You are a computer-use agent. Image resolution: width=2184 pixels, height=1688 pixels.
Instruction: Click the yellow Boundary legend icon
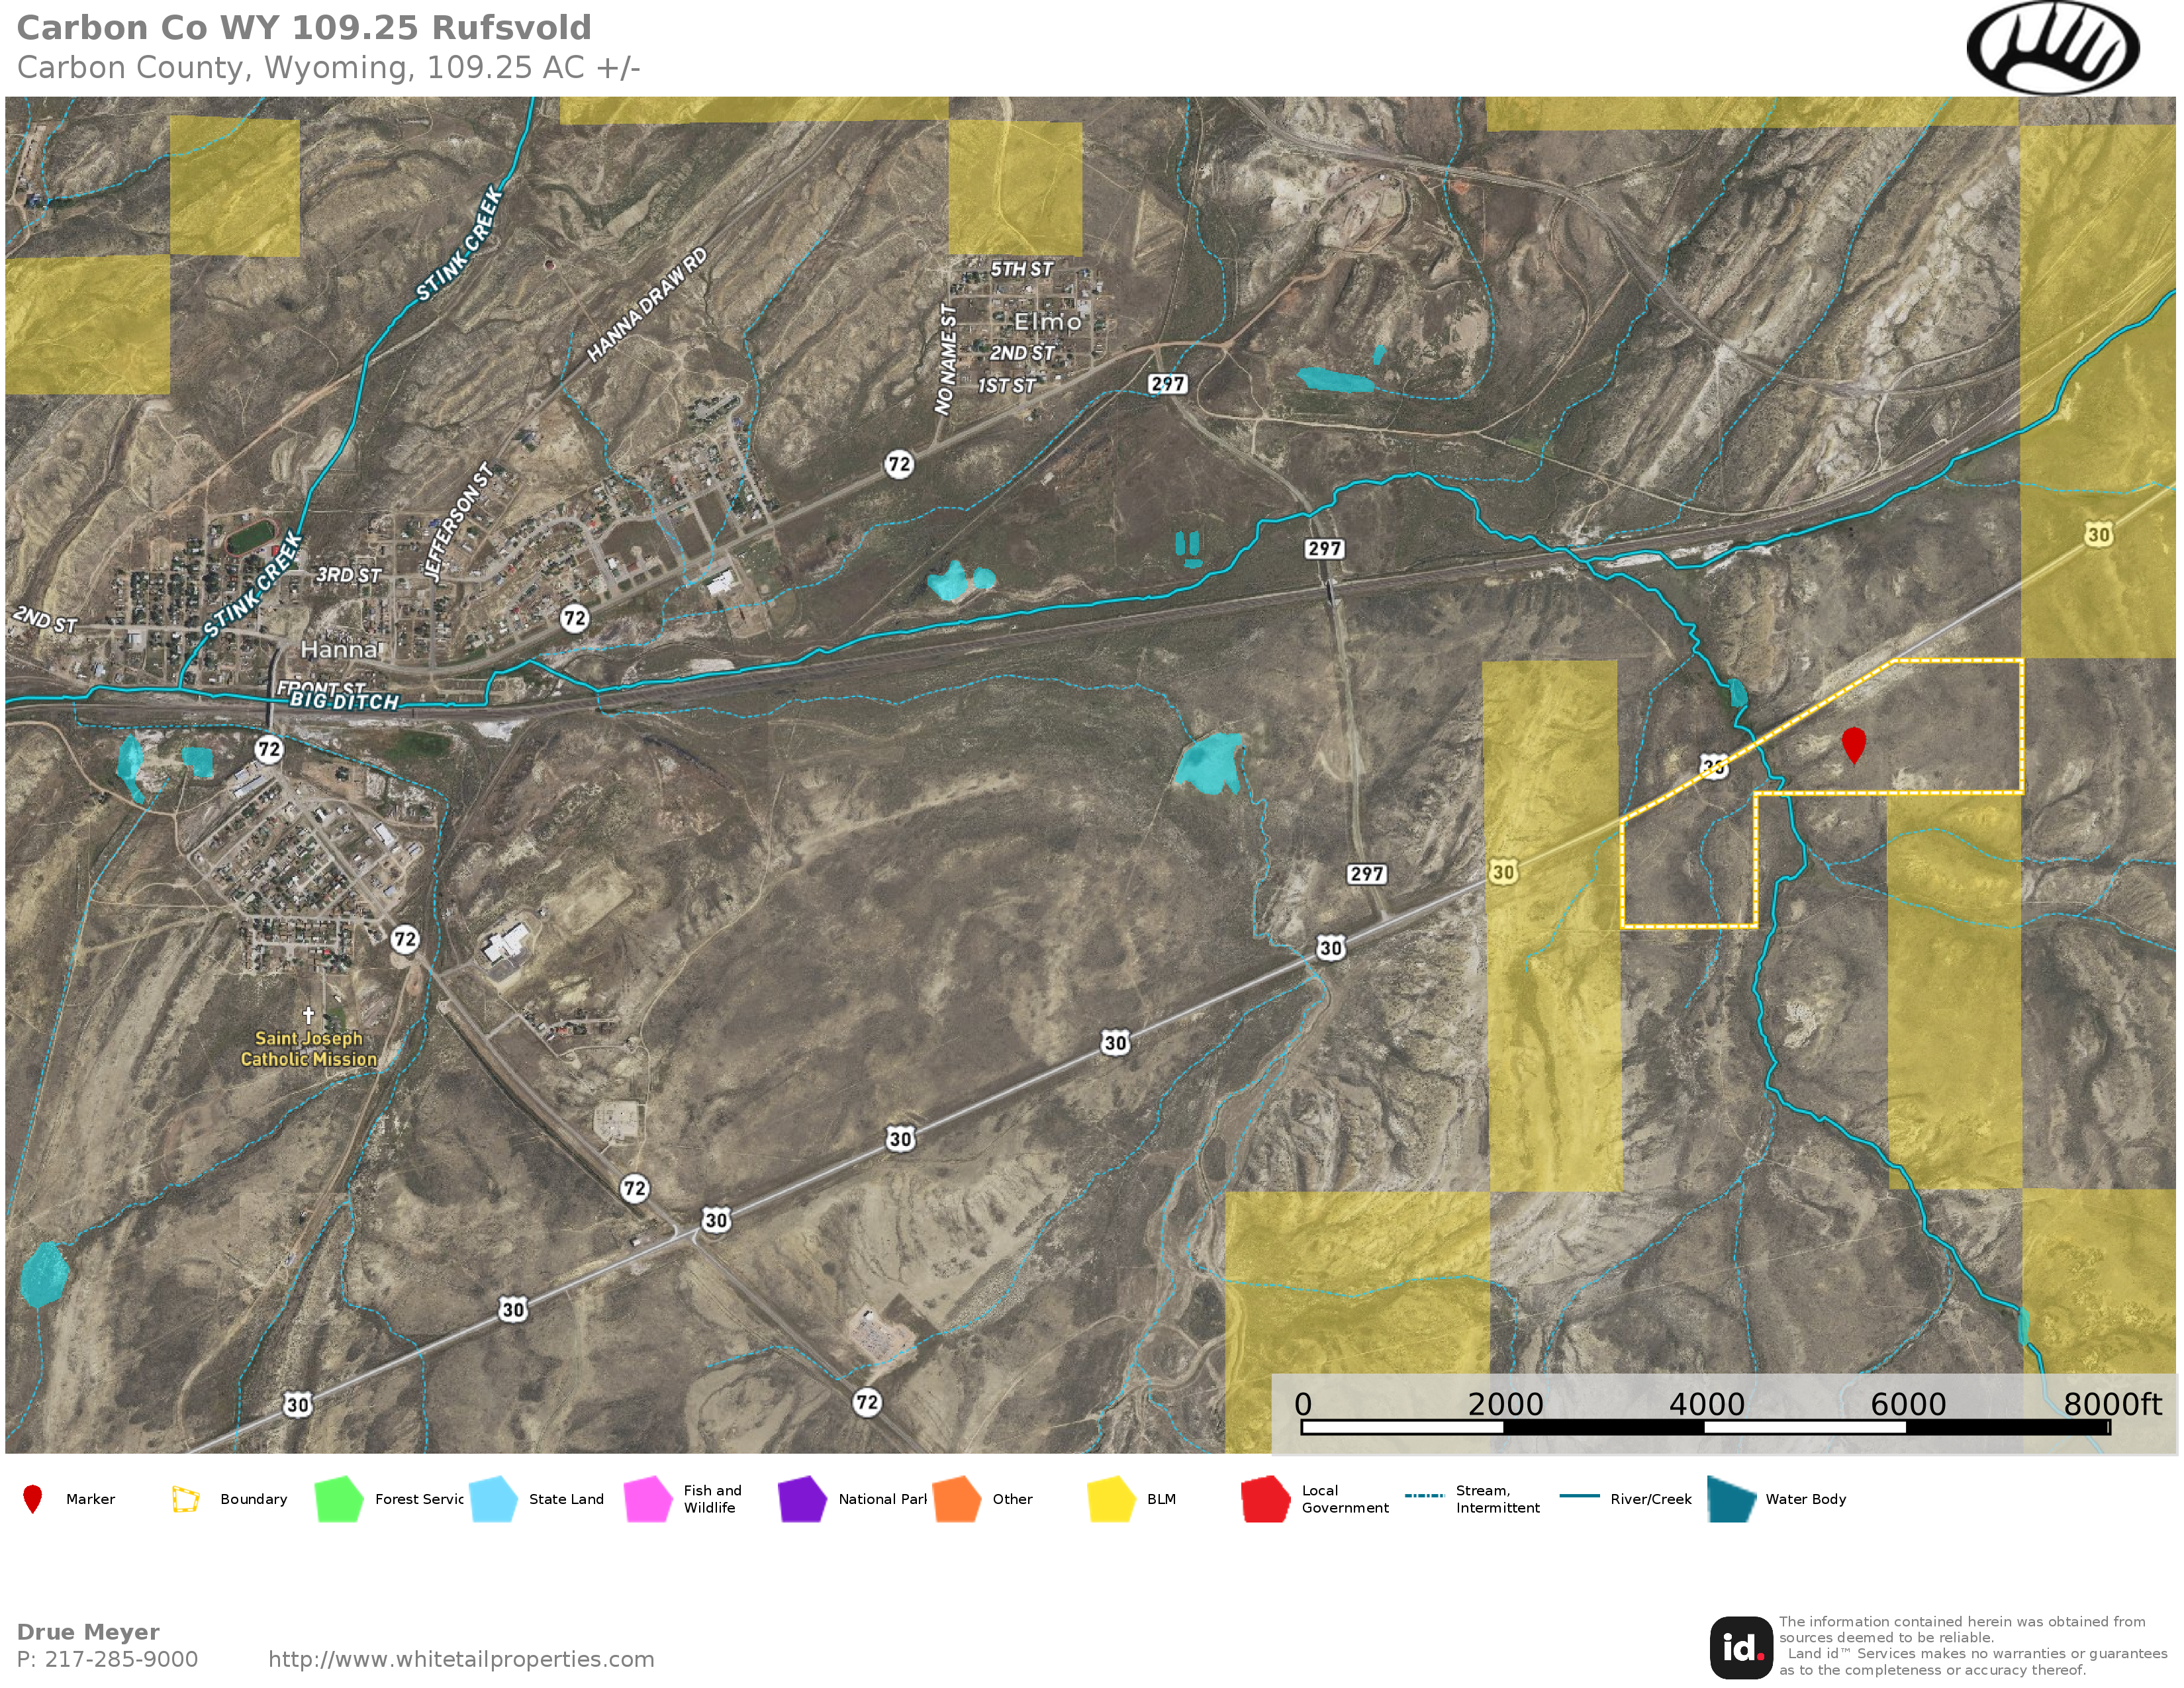[x=185, y=1499]
